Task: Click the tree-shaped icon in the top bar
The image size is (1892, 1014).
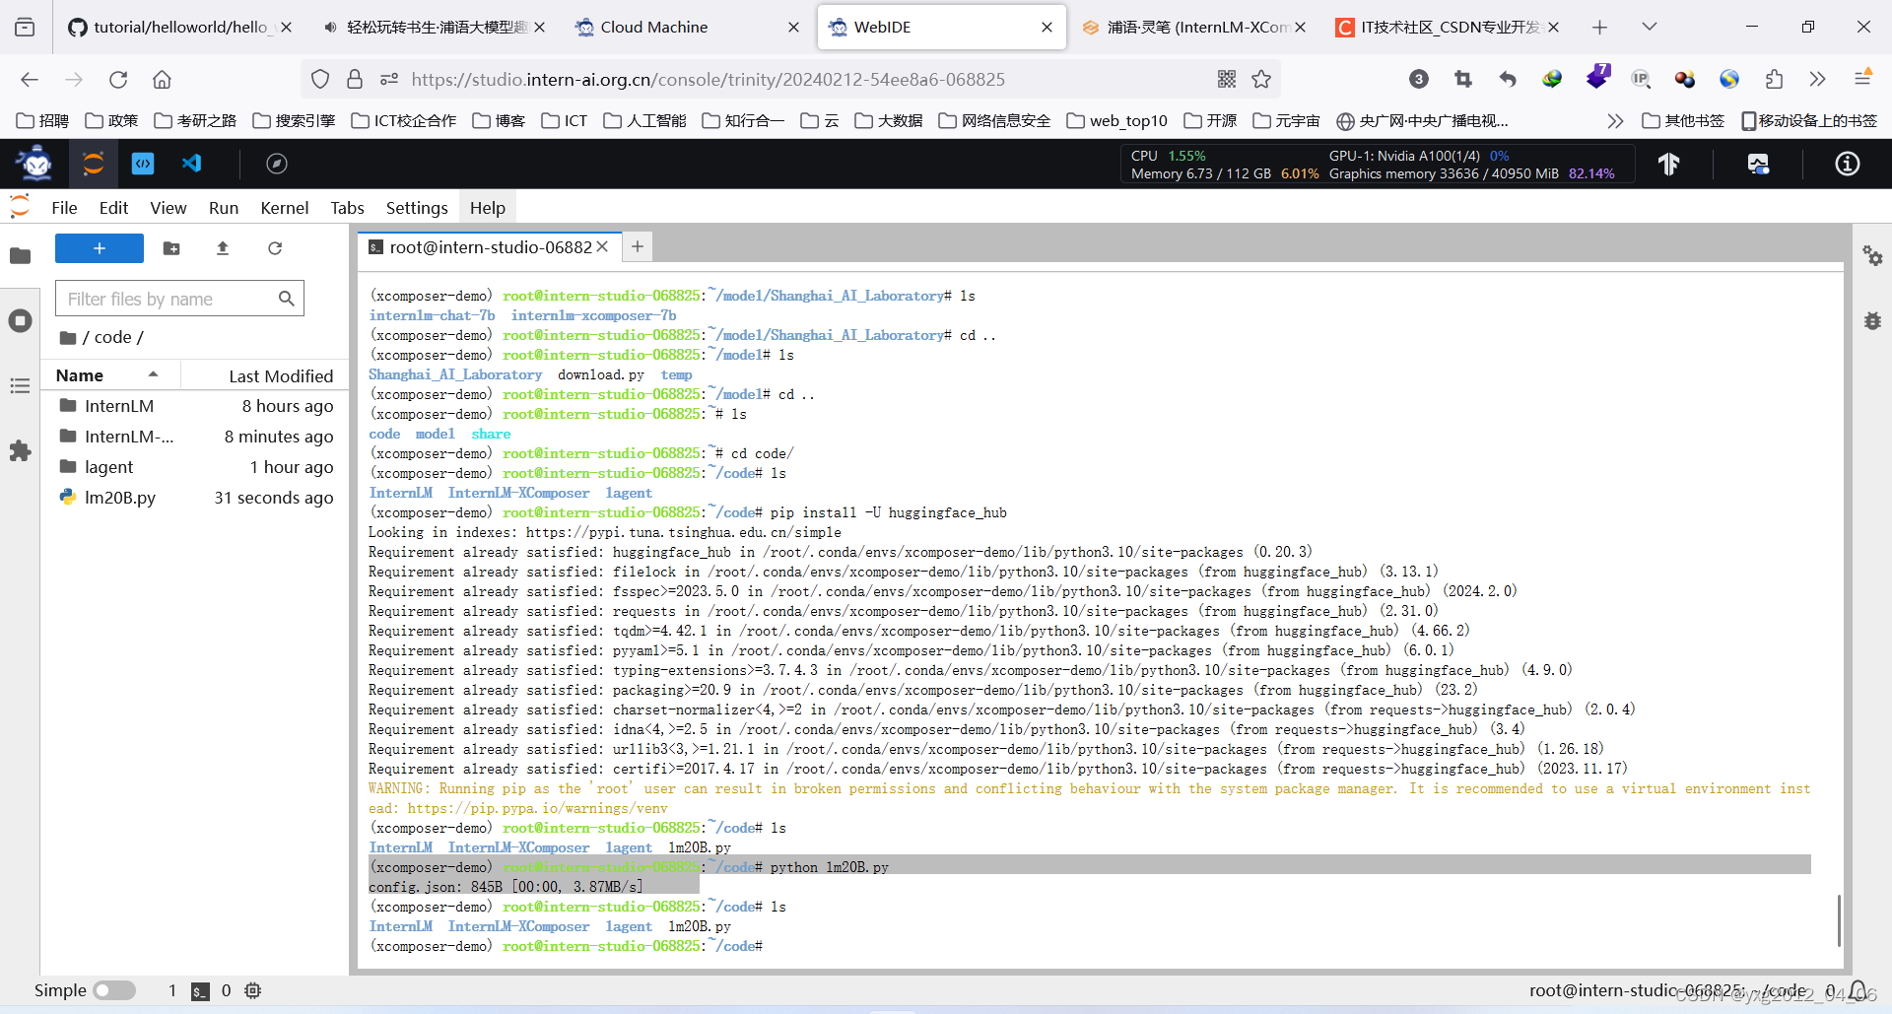Action: (1668, 164)
